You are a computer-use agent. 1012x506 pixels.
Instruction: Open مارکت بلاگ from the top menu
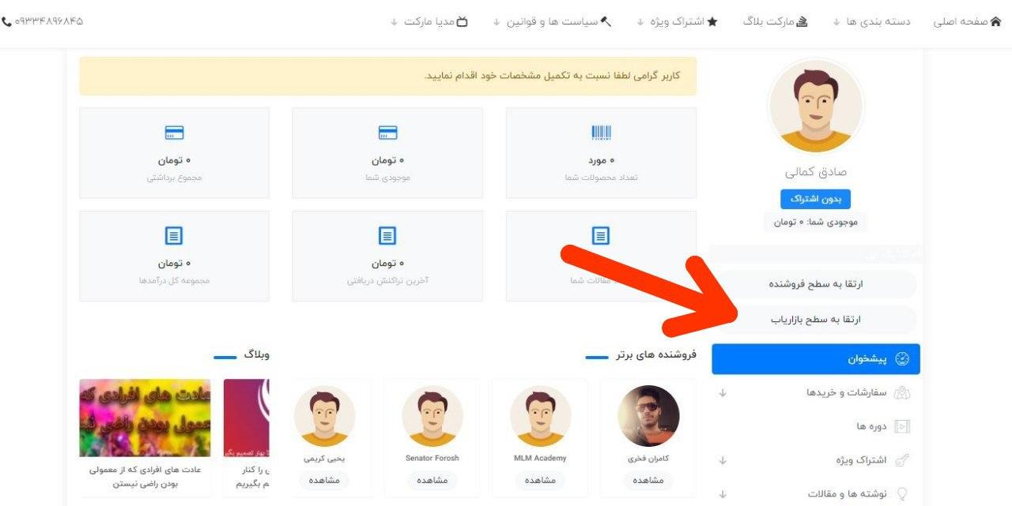[776, 21]
